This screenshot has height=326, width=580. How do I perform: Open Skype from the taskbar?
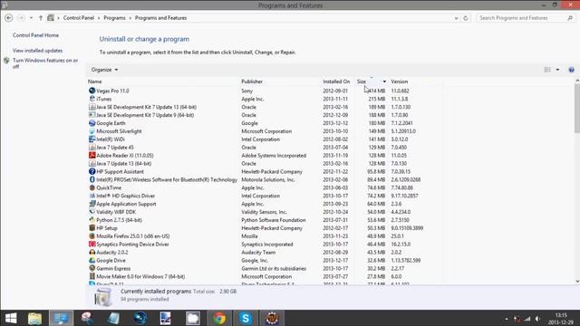click(x=246, y=318)
